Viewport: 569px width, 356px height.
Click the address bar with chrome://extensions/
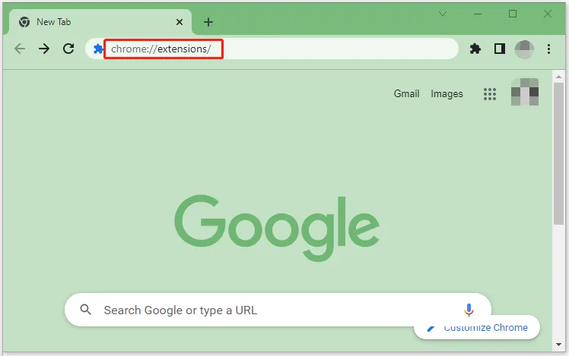coord(272,49)
